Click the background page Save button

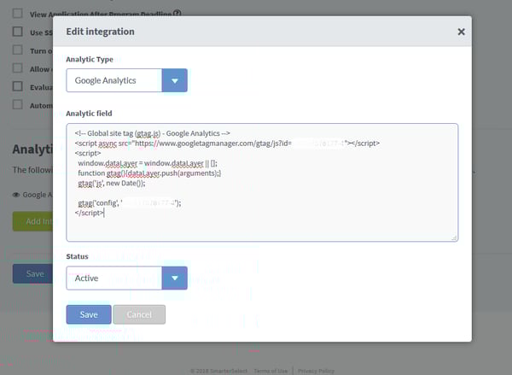click(x=32, y=273)
